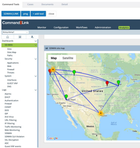Open Sites under SD-WAN
Image resolution: width=140 pixels, height=148 pixels.
9,49
